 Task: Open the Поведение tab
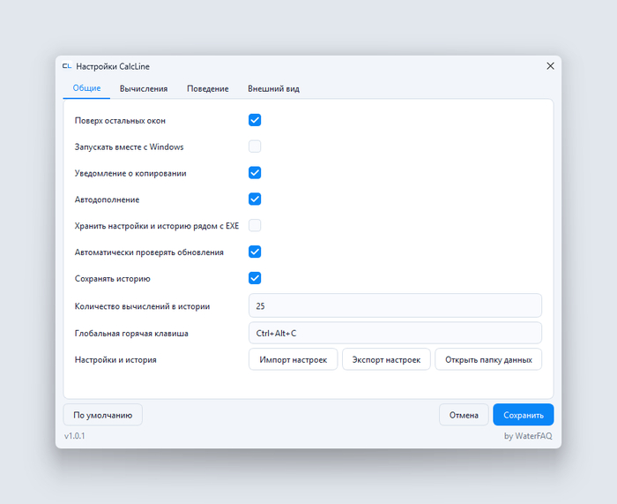pyautogui.click(x=208, y=88)
